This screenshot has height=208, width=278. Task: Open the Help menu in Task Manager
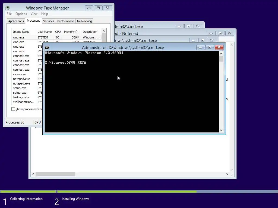45,14
